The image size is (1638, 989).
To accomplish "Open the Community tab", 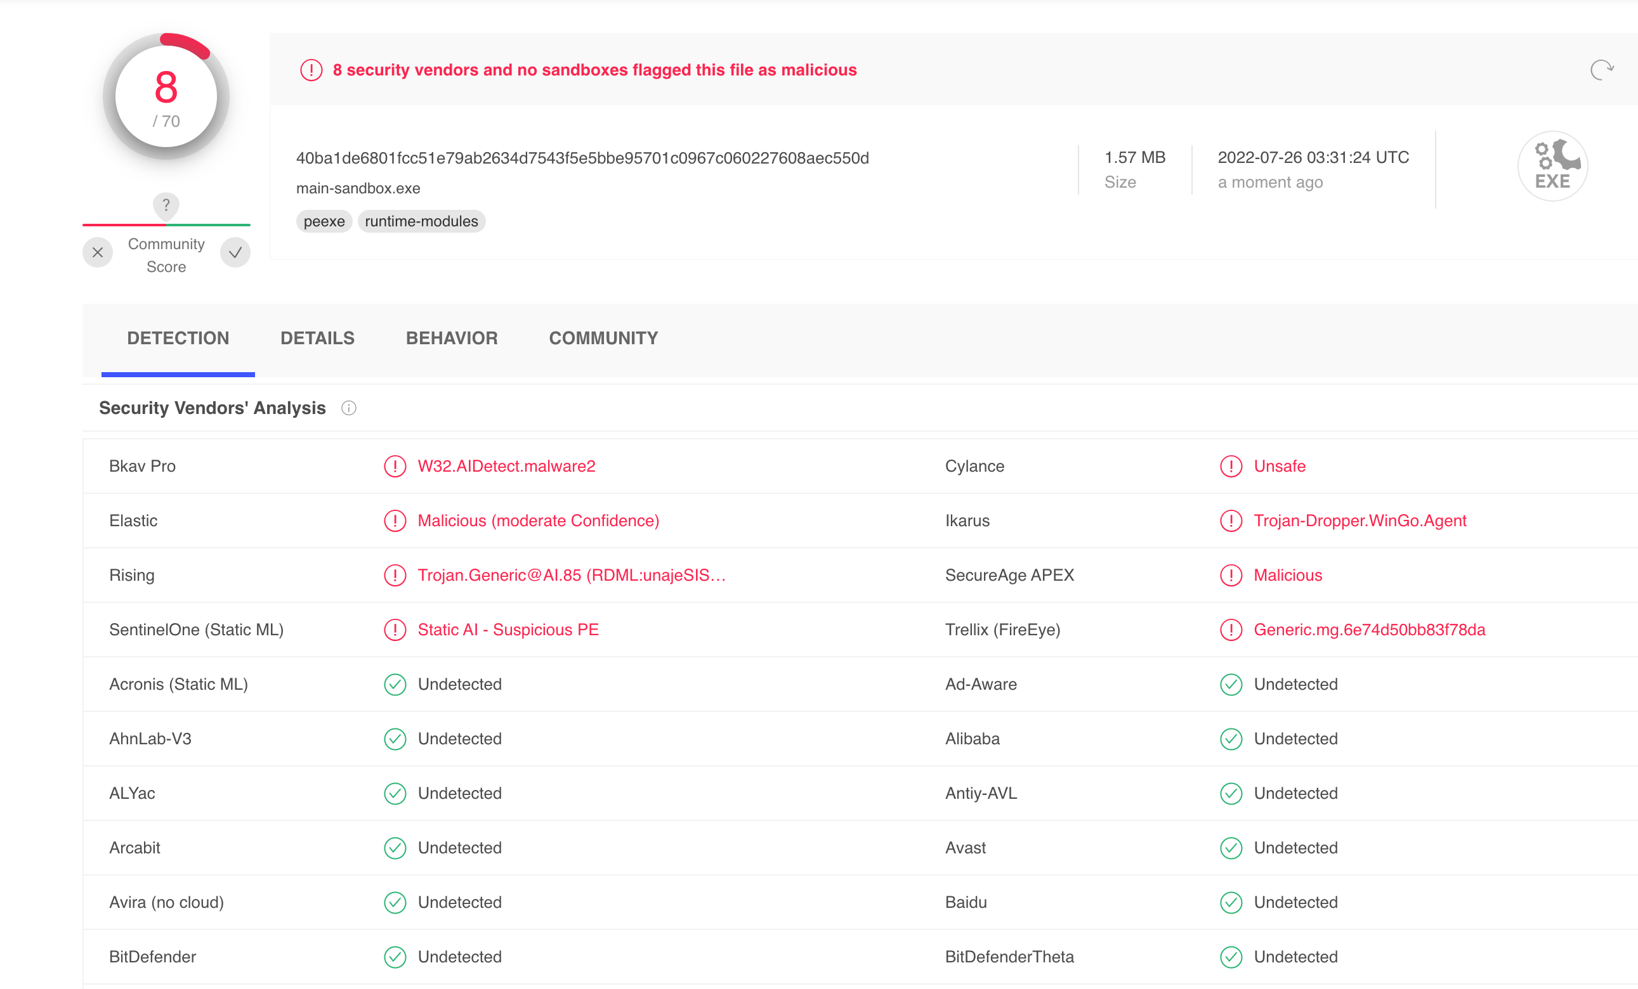I will click(603, 338).
